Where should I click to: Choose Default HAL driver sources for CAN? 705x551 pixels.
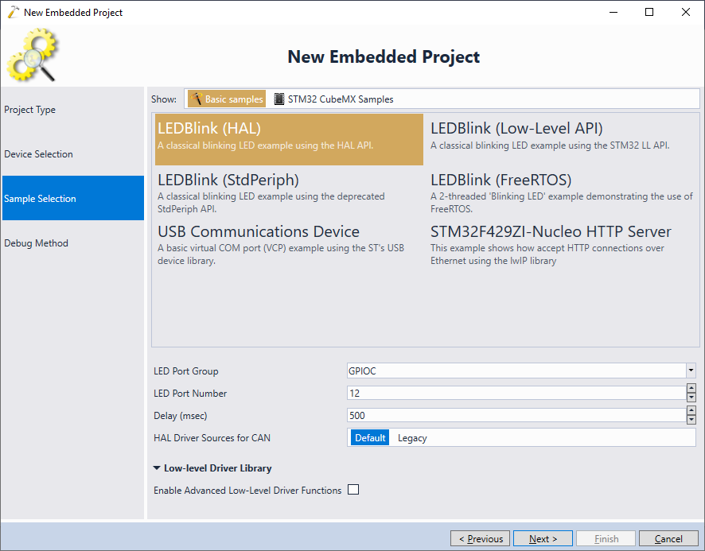point(370,438)
